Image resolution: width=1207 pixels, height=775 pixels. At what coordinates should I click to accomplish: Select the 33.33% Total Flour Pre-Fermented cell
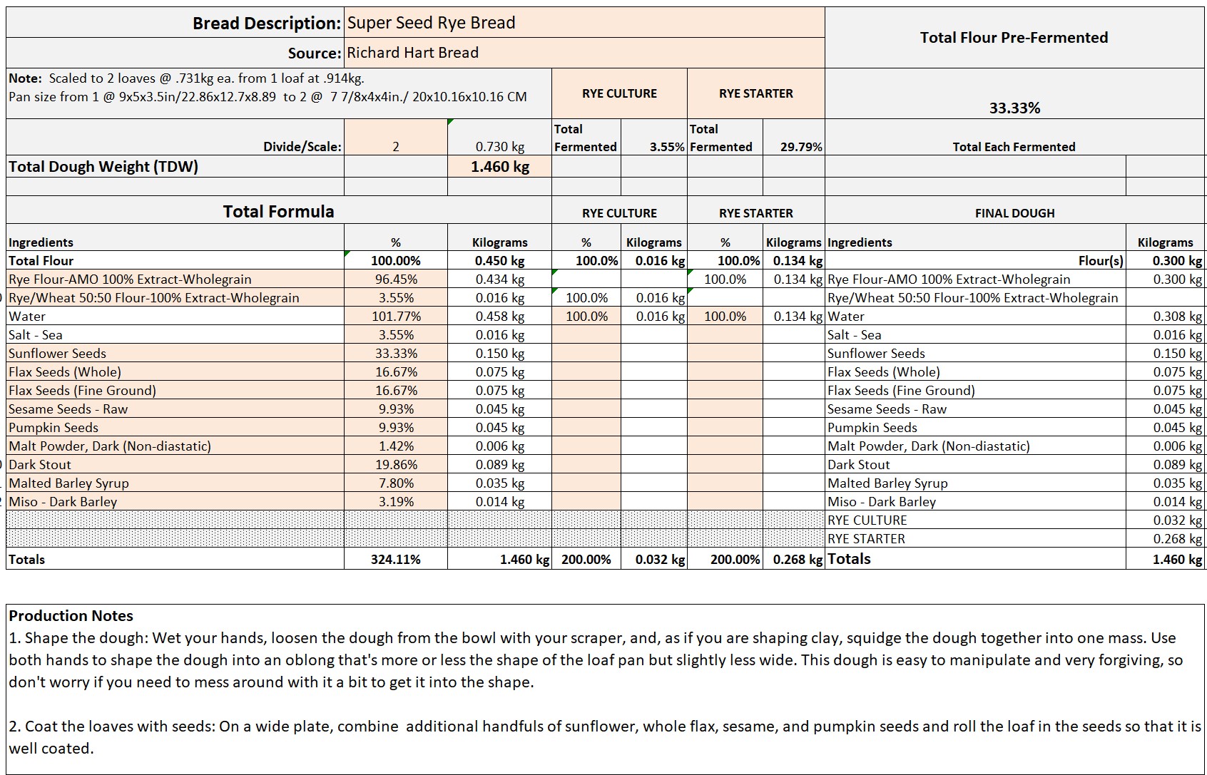click(x=1014, y=108)
